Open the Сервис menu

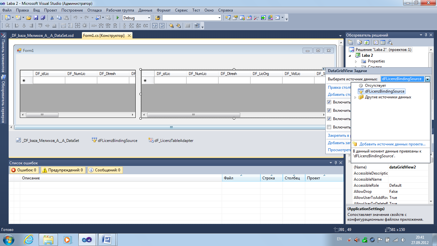[x=181, y=10]
